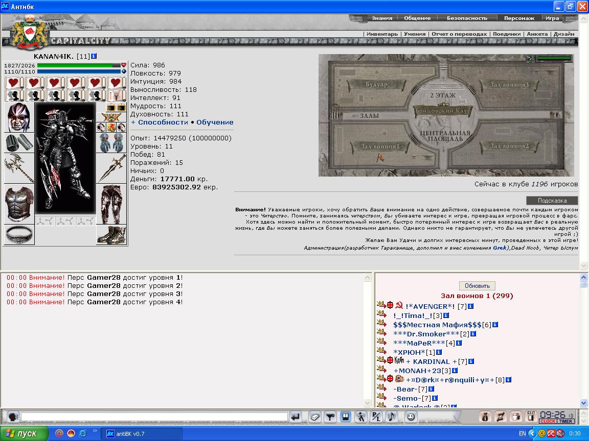The width and height of the screenshot is (589, 441).
Task: Select the black belt equipment slot
Action: [x=19, y=235]
